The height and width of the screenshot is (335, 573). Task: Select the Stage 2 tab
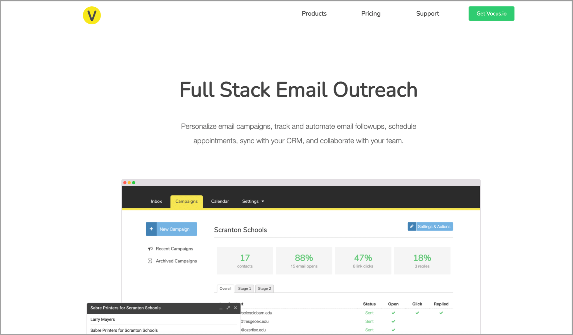pyautogui.click(x=264, y=289)
